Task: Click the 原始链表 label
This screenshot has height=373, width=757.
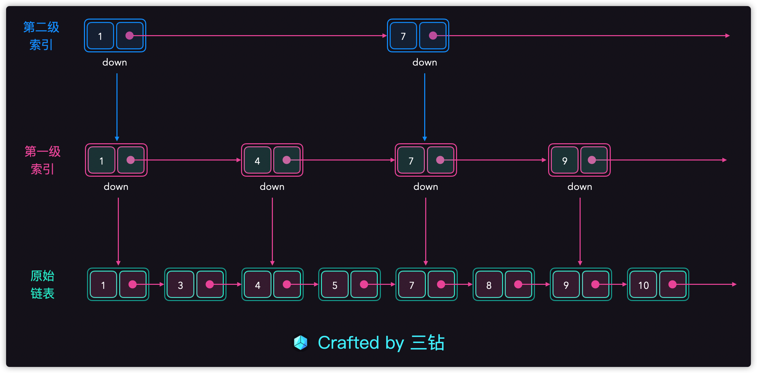Action: pos(42,284)
